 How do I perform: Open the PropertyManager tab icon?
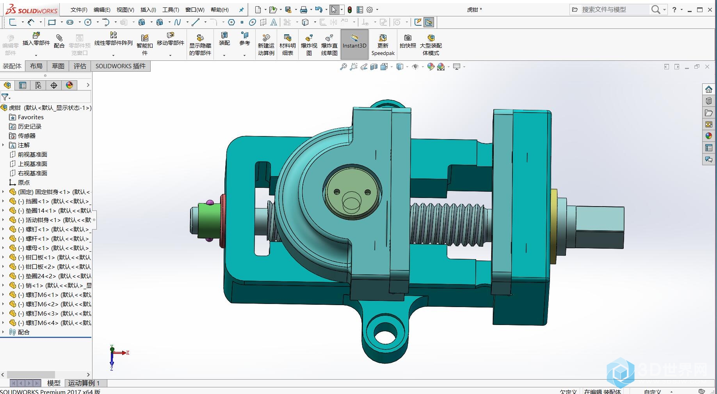pyautogui.click(x=23, y=85)
